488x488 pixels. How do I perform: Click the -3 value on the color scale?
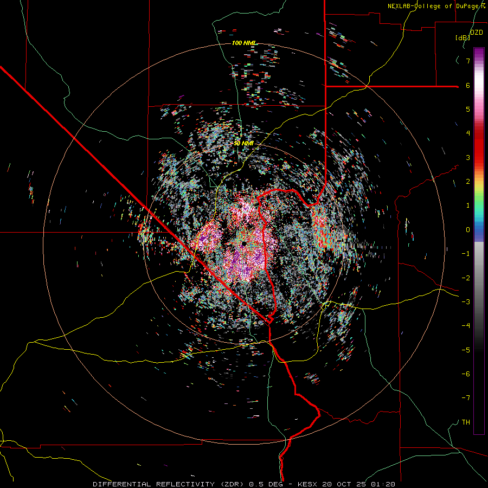tap(466, 302)
